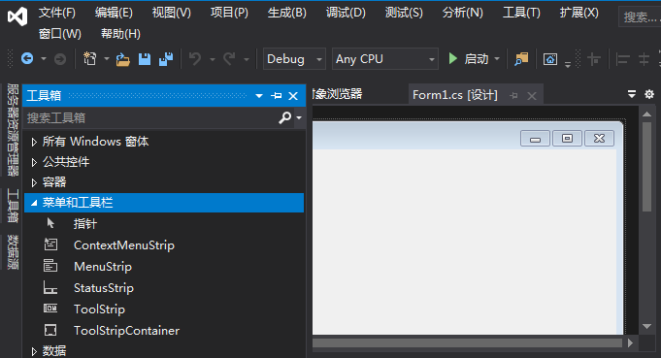This screenshot has height=358, width=661.
Task: Open the 服务器资源管理器 side panel
Action: click(13, 130)
